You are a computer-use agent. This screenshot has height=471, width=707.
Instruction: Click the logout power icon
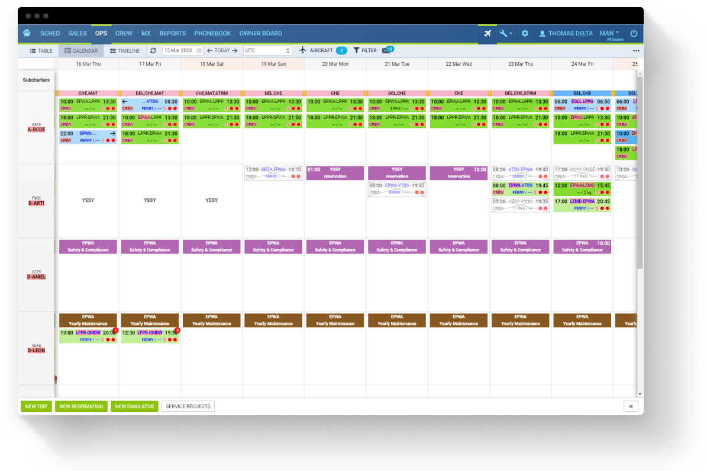click(x=635, y=34)
